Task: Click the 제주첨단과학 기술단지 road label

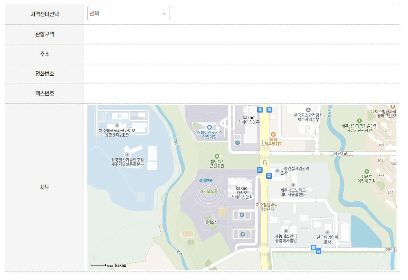Action: [x=267, y=207]
